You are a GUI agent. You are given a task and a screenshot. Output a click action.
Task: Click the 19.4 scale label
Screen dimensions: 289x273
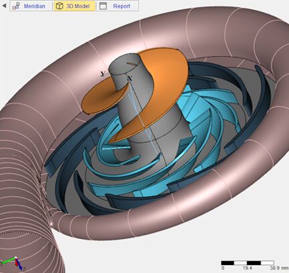[248, 268]
